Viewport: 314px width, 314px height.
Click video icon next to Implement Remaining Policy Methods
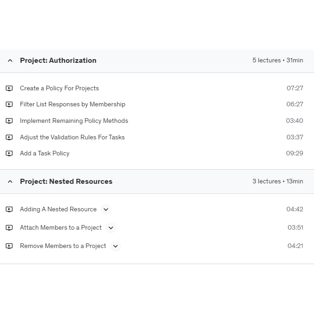[9, 121]
